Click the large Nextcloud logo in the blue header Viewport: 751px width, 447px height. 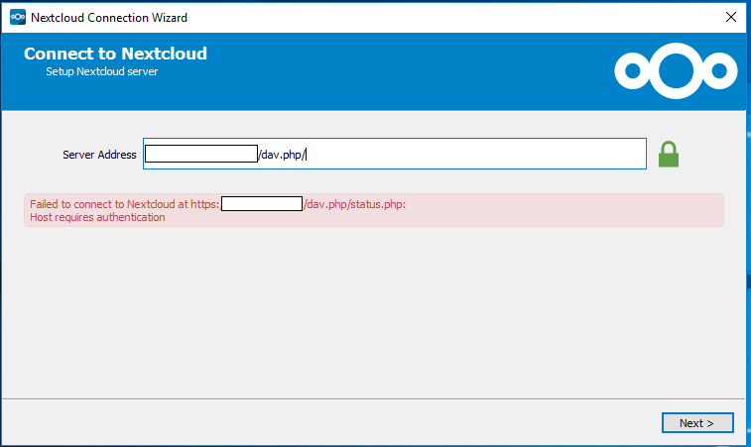[676, 70]
